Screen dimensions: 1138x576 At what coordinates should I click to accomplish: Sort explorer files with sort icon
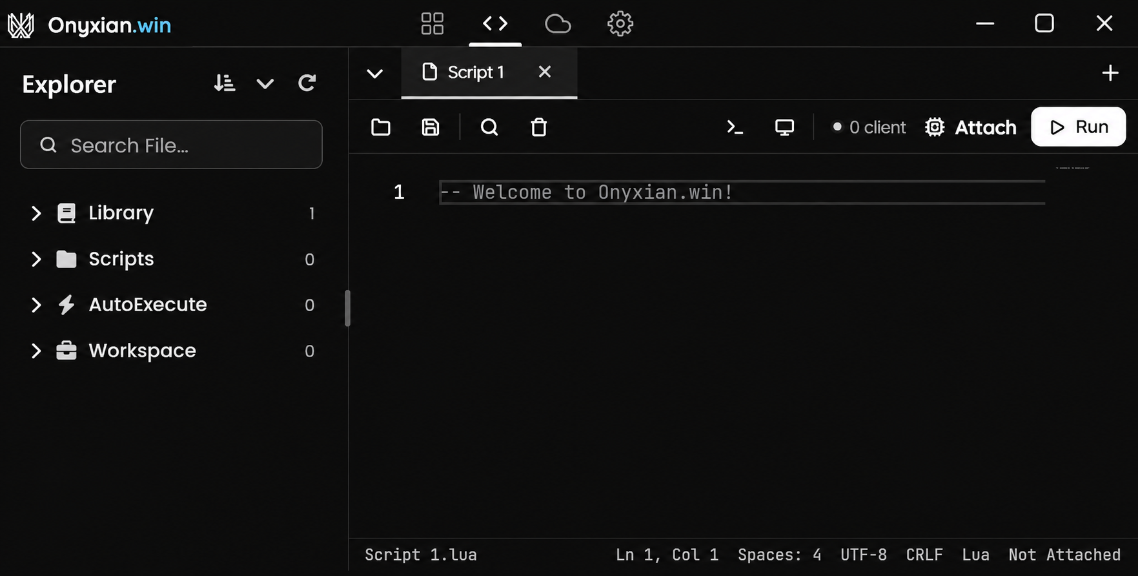coord(224,83)
